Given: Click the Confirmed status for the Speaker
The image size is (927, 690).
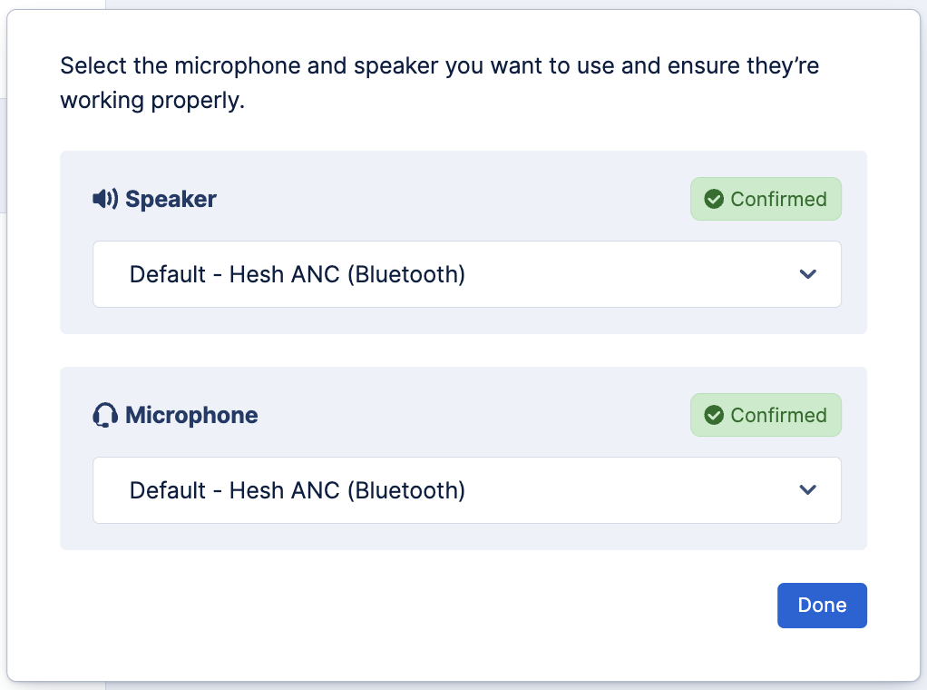Looking at the screenshot, I should [766, 198].
